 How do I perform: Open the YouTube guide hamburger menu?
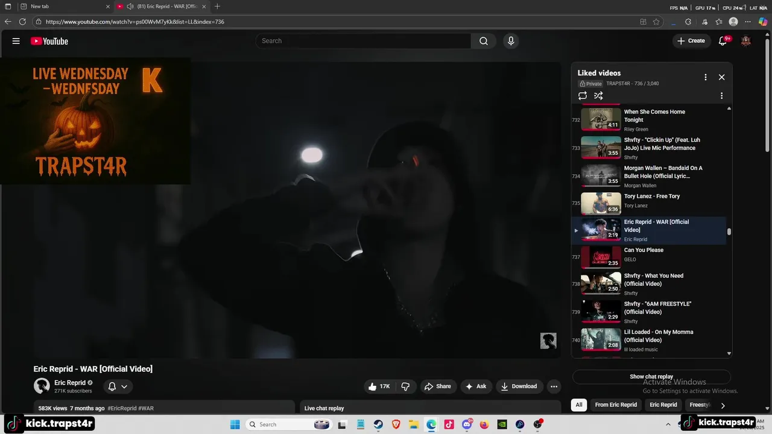[x=16, y=41]
